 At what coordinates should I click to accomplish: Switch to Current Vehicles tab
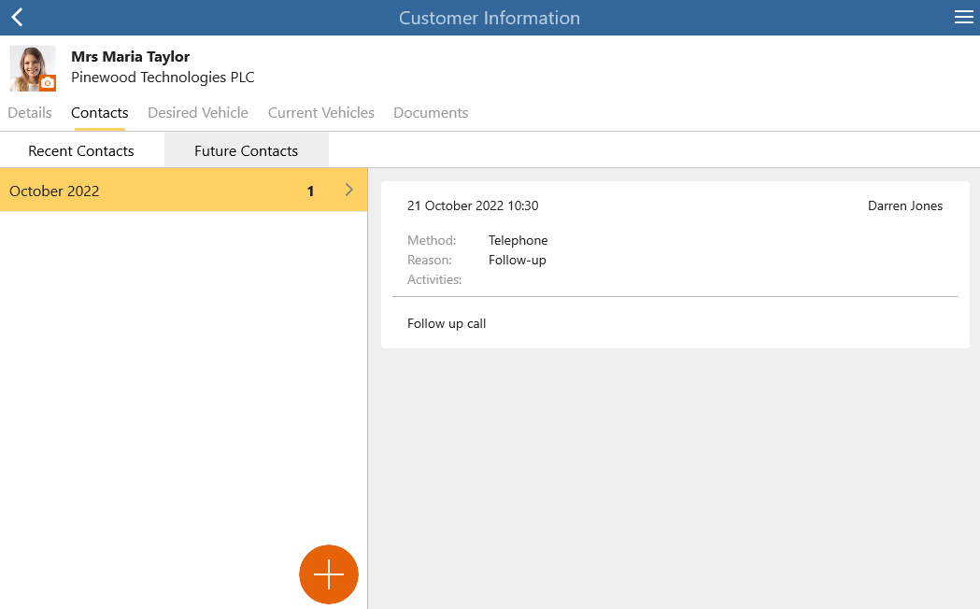[x=321, y=112]
